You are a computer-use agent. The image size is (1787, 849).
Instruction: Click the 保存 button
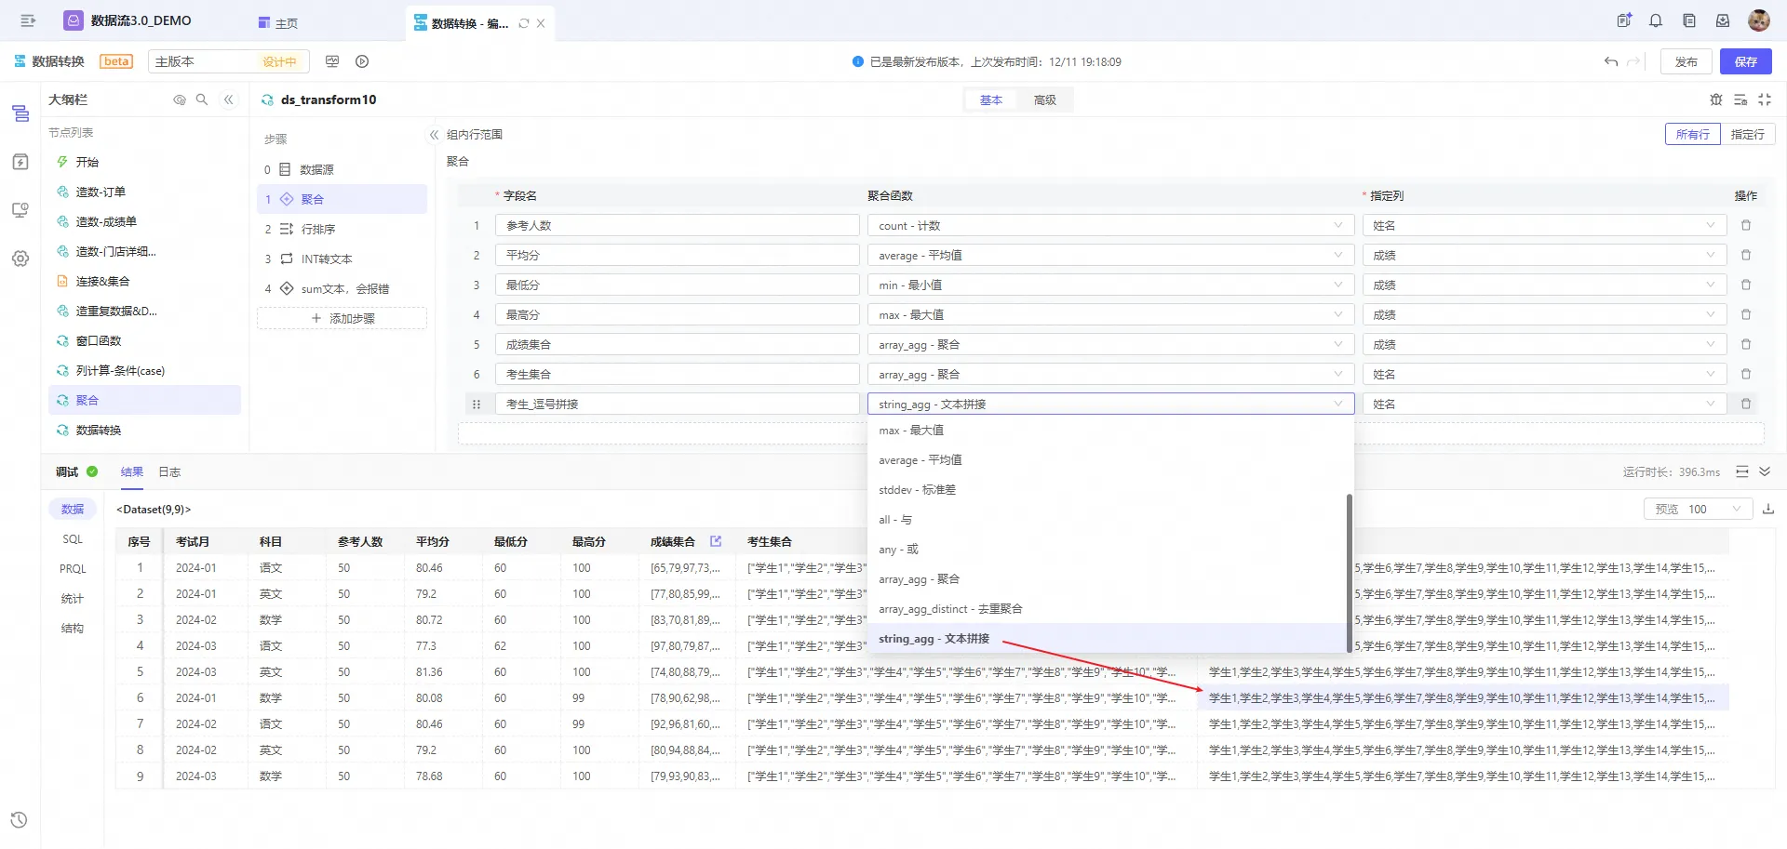pos(1745,61)
